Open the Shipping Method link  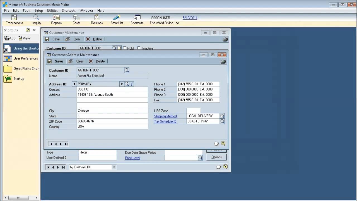click(x=165, y=116)
